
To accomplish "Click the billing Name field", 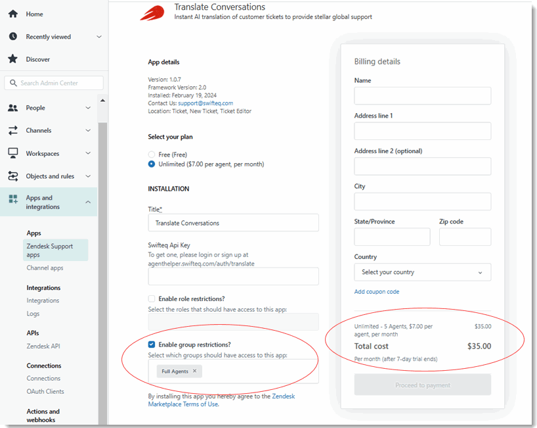I will coord(422,96).
